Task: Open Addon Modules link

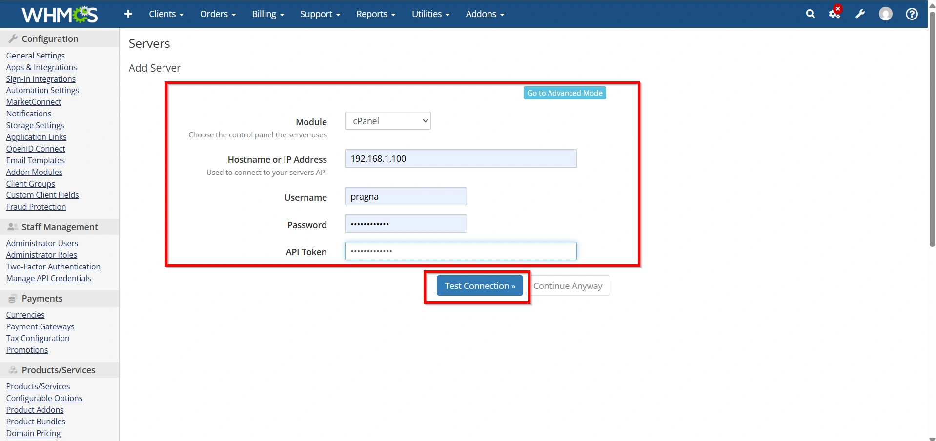Action: point(35,172)
